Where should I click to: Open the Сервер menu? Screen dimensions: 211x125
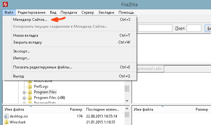88,12
